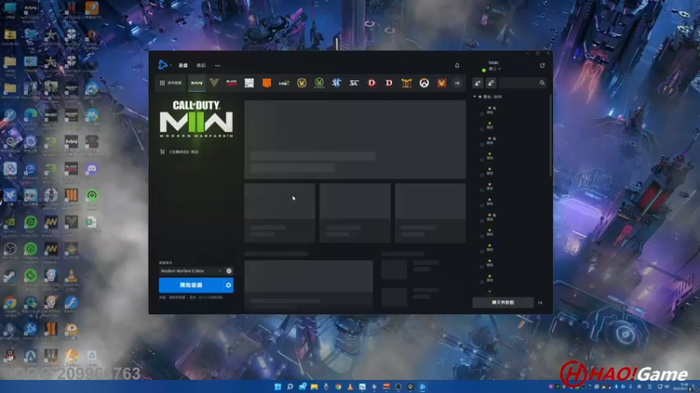Click the friends search magnifier icon
The width and height of the screenshot is (700, 393).
[542, 83]
